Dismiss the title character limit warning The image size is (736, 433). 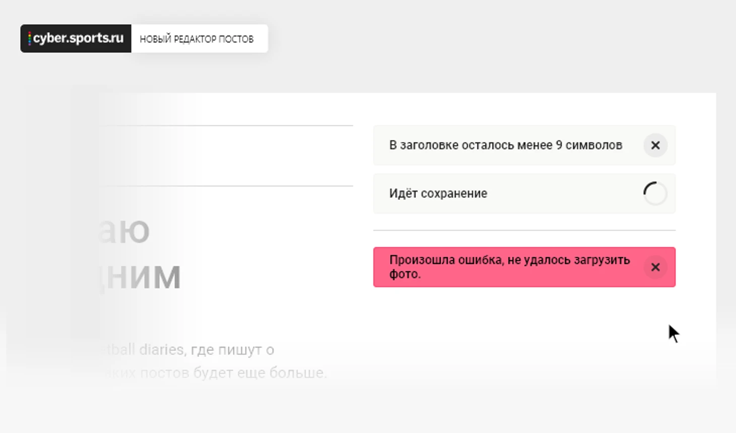point(655,146)
